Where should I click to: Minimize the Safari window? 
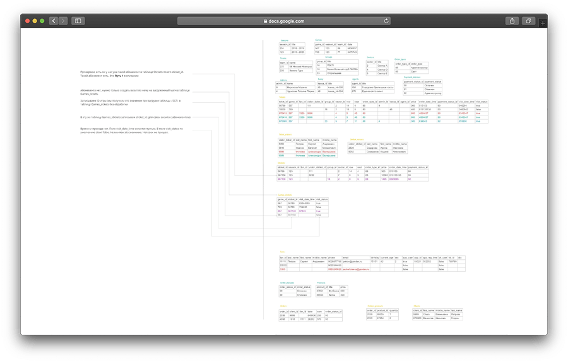[x=35, y=21]
